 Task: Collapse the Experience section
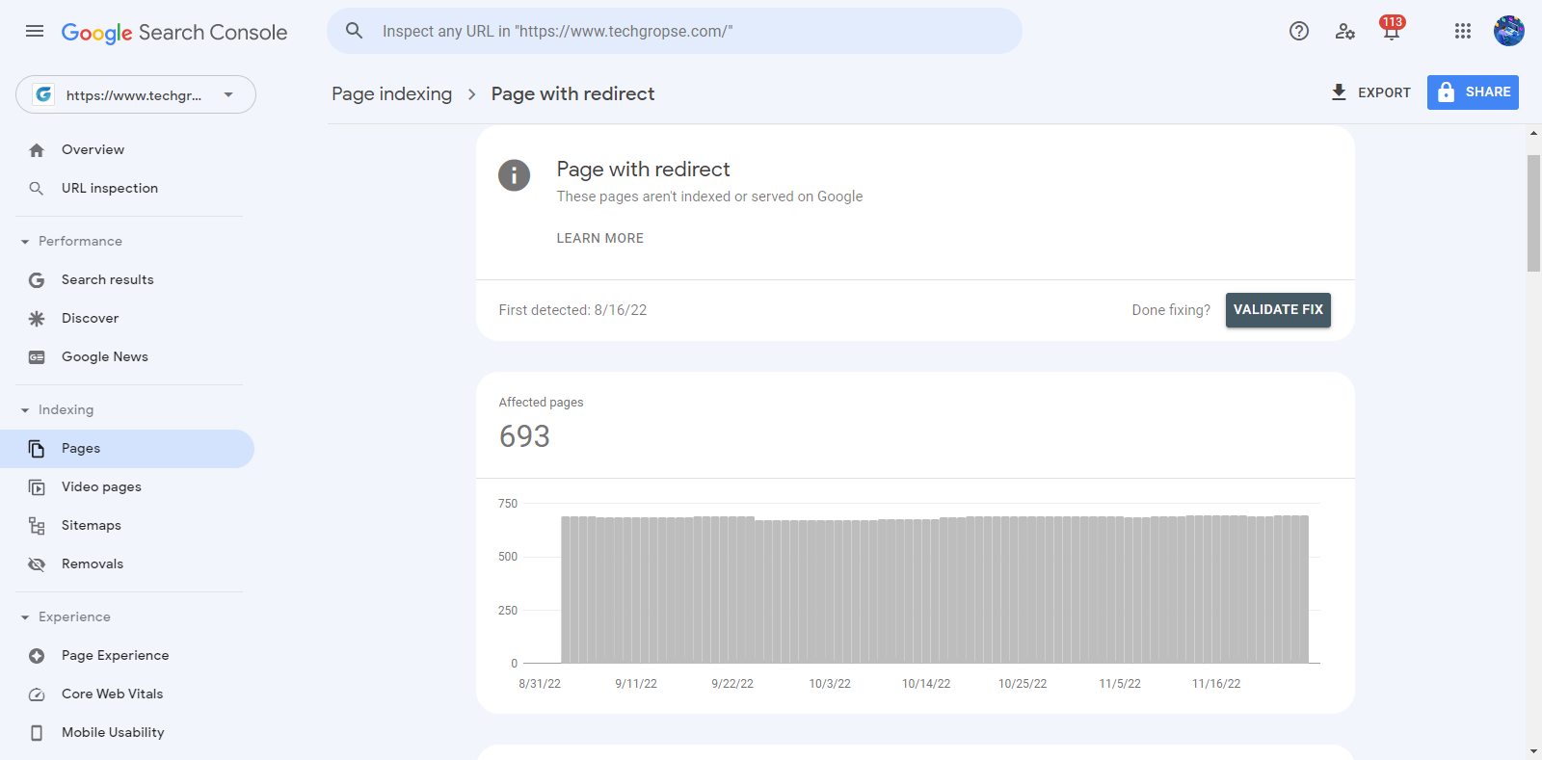(x=25, y=617)
